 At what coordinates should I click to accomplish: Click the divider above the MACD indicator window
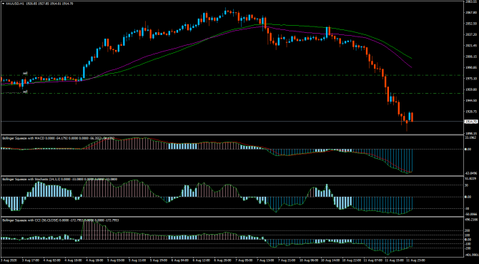(x=232, y=135)
